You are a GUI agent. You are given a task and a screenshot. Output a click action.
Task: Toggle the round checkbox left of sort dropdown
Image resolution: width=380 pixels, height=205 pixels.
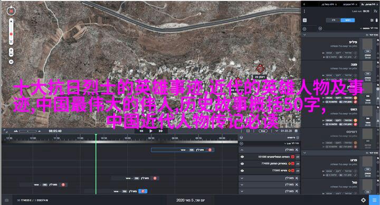(x=320, y=28)
